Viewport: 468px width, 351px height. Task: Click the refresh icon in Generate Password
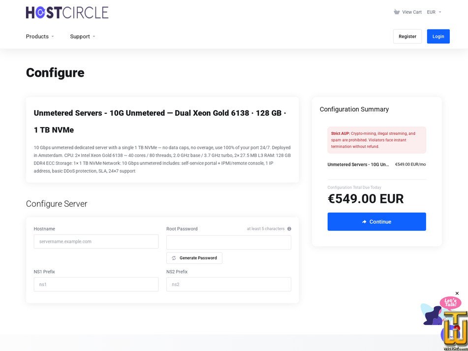coord(174,258)
